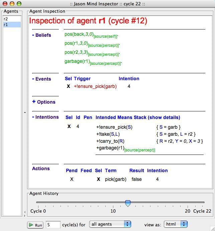The height and width of the screenshot is (231, 215).
Task: Focus the cycles count input field
Action: click(x=53, y=225)
